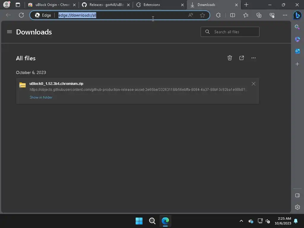Image resolution: width=304 pixels, height=228 pixels.
Task: Enable split screen view
Action: tap(232, 15)
